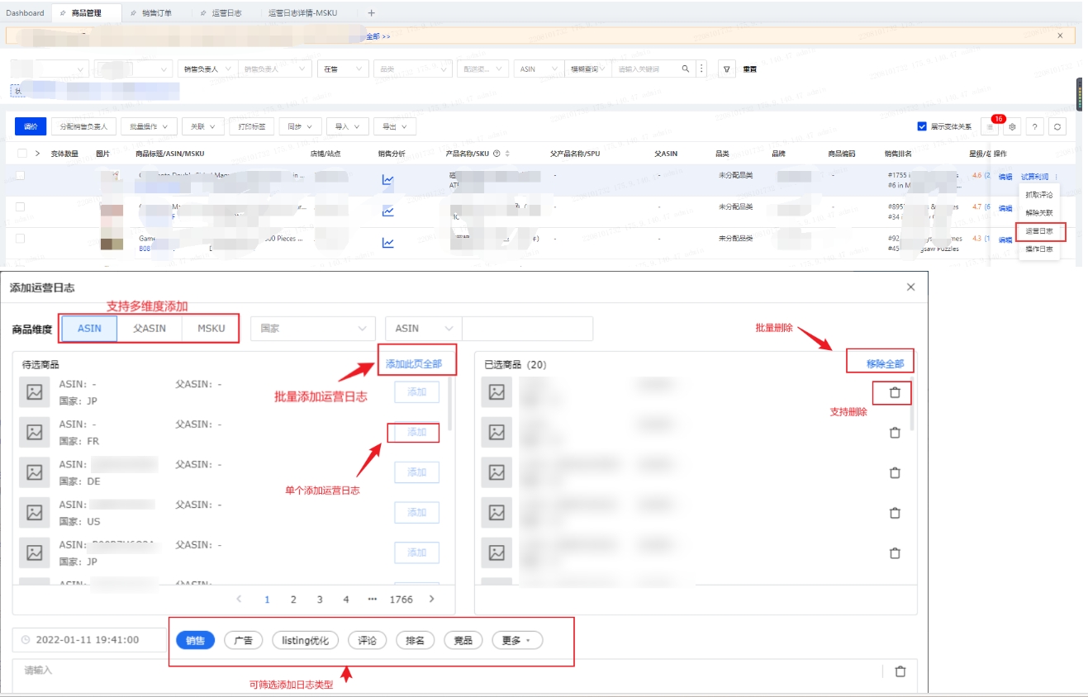Expand variants with header chevron arrow
The image size is (1088, 697).
coord(37,154)
